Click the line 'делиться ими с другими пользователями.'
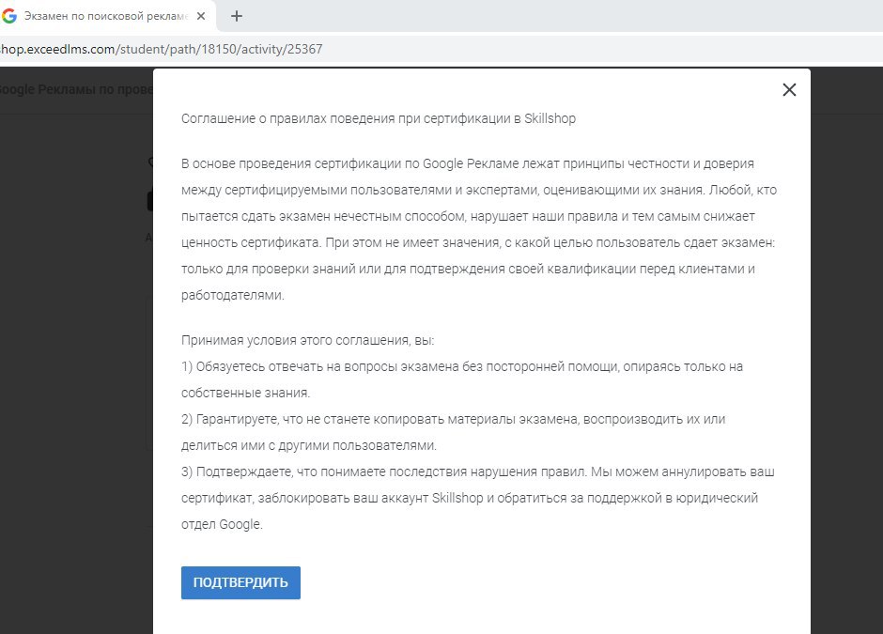Screen dimensions: 883x634 tap(309, 445)
